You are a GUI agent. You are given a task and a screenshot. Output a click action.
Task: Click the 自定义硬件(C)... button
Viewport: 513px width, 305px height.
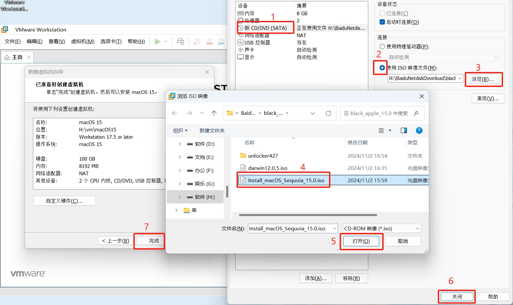tap(64, 201)
